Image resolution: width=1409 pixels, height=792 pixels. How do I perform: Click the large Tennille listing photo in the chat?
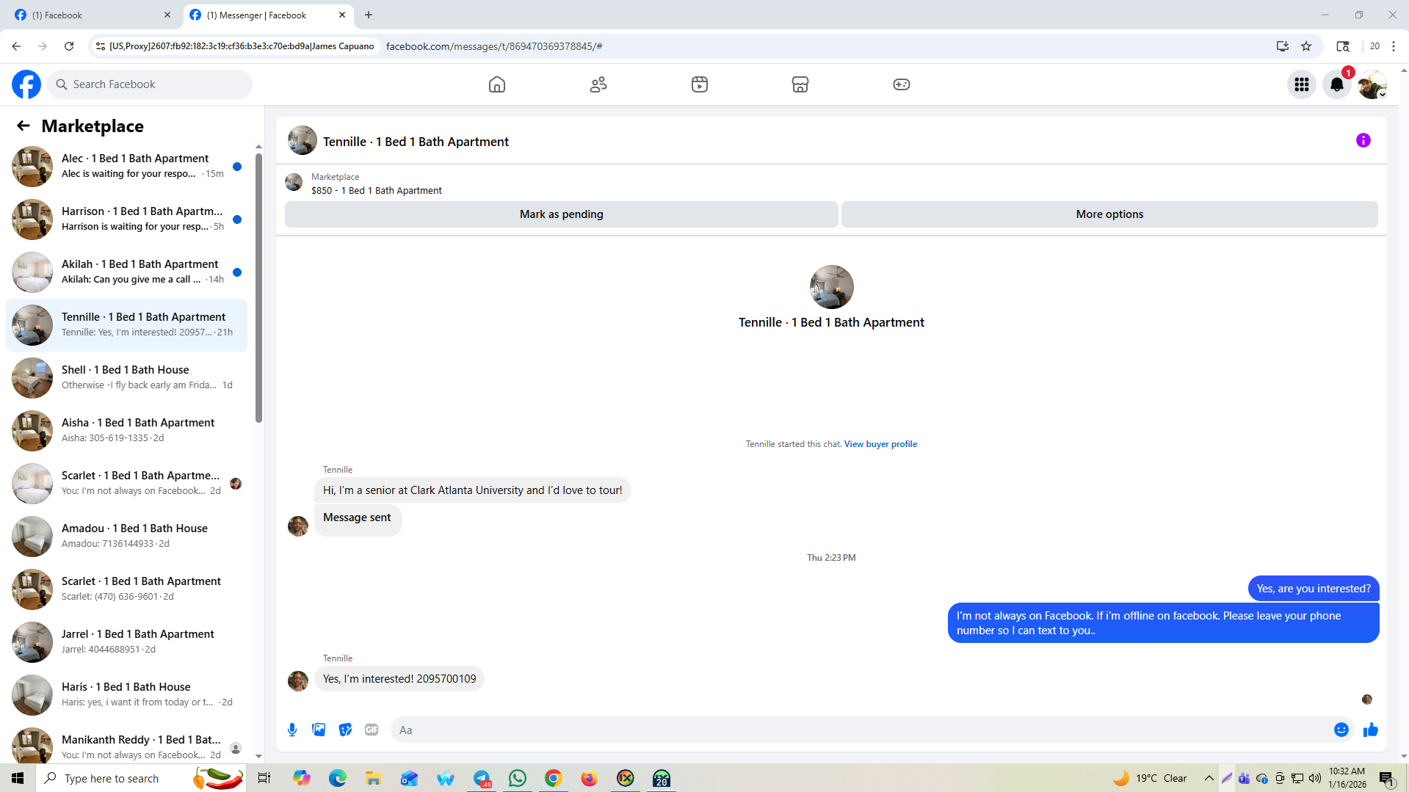(x=831, y=287)
